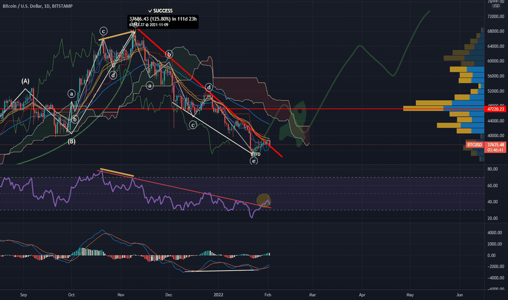
Task: Select the circled b label on the red downtrend line
Action: (x=168, y=54)
